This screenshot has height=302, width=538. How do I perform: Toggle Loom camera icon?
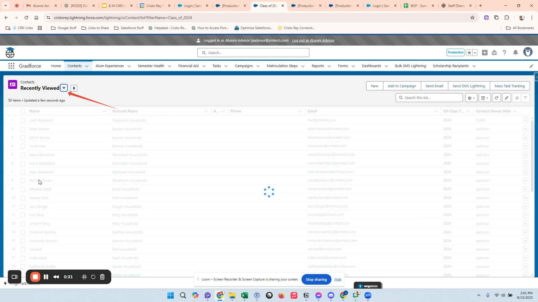tap(15, 277)
